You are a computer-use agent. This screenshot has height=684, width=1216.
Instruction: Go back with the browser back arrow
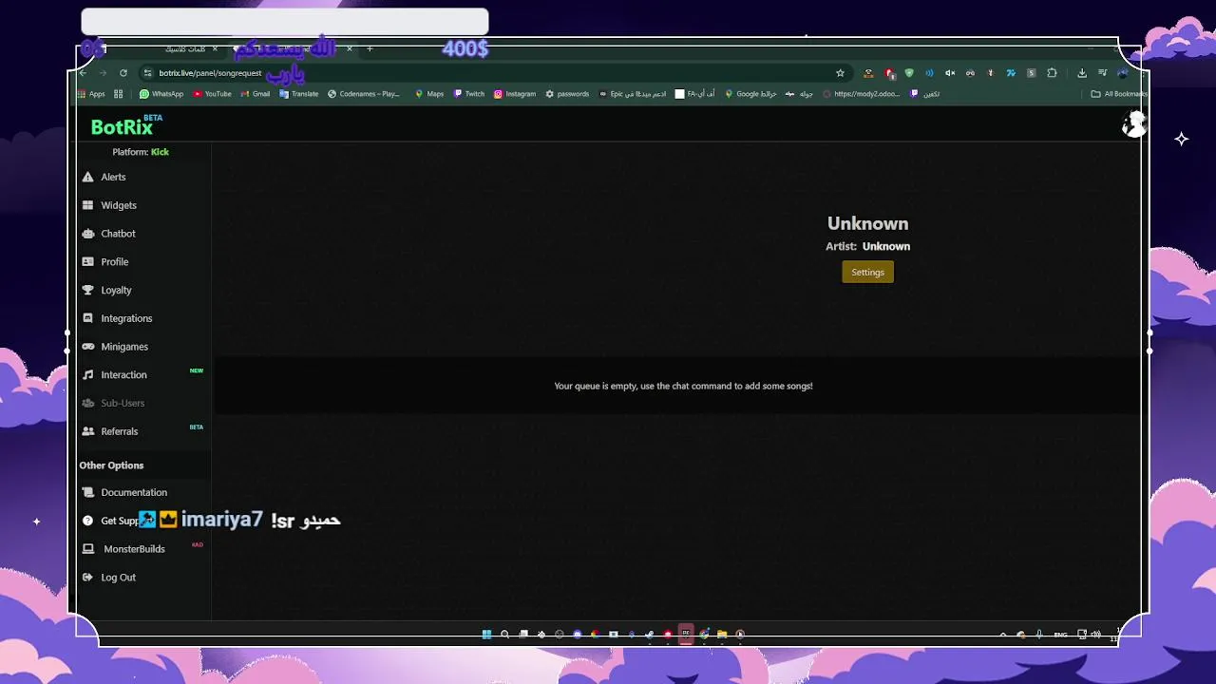[x=83, y=73]
